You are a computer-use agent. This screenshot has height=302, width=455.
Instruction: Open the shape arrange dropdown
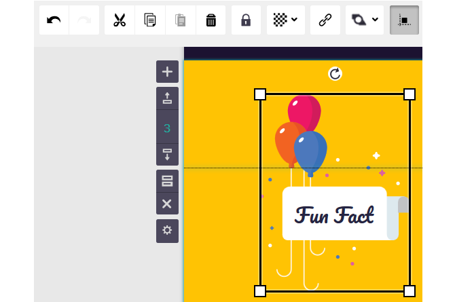(365, 20)
